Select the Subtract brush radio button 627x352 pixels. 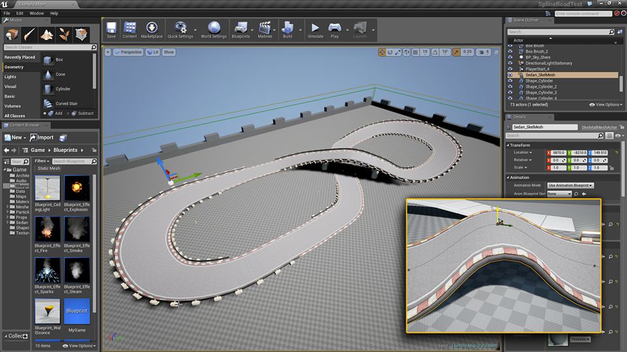click(67, 113)
